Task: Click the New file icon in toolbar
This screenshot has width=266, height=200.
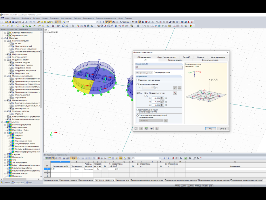Action: pyautogui.click(x=3, y=22)
